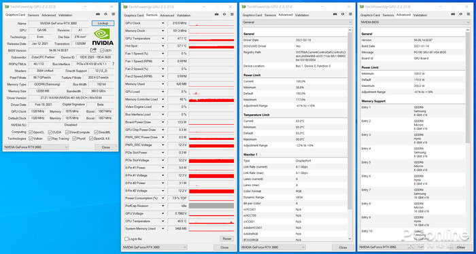Click GPU-Z title bar icon of Sensors window
This screenshot has width=476, height=254.
coord(125,6)
